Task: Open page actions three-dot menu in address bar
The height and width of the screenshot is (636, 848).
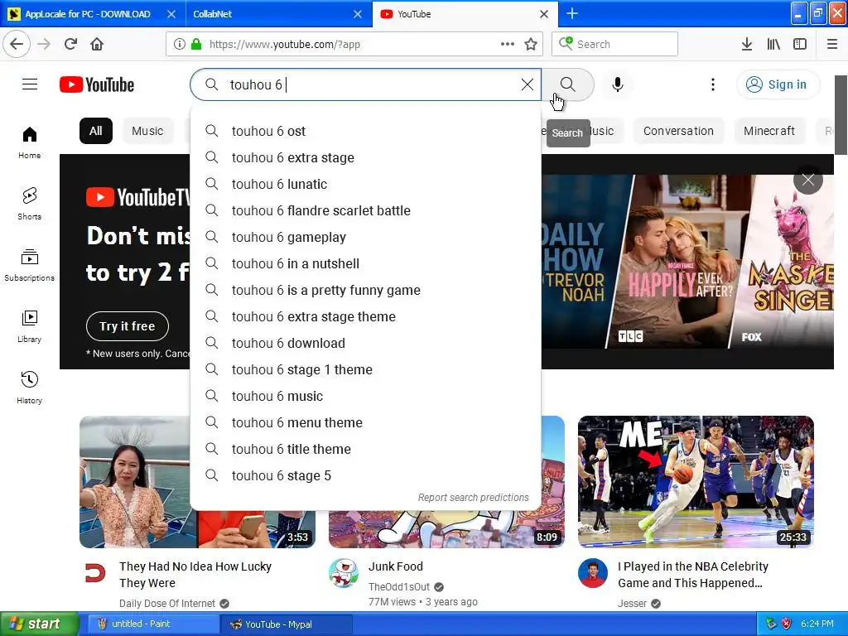Action: [508, 44]
